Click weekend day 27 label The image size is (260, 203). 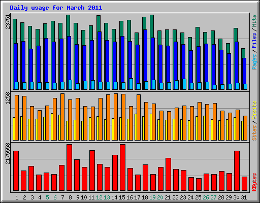tap(213, 197)
